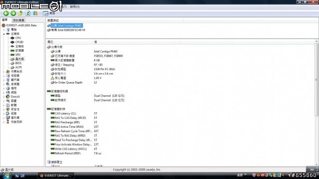319x179 pixels.
Task: Switch to the 我的最愛 favorites tab
Action: click(18, 20)
